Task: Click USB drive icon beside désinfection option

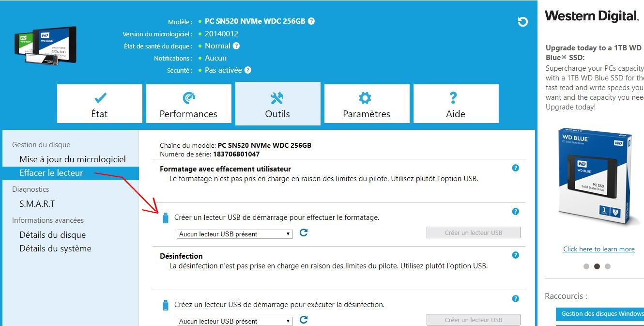Action: [166, 305]
